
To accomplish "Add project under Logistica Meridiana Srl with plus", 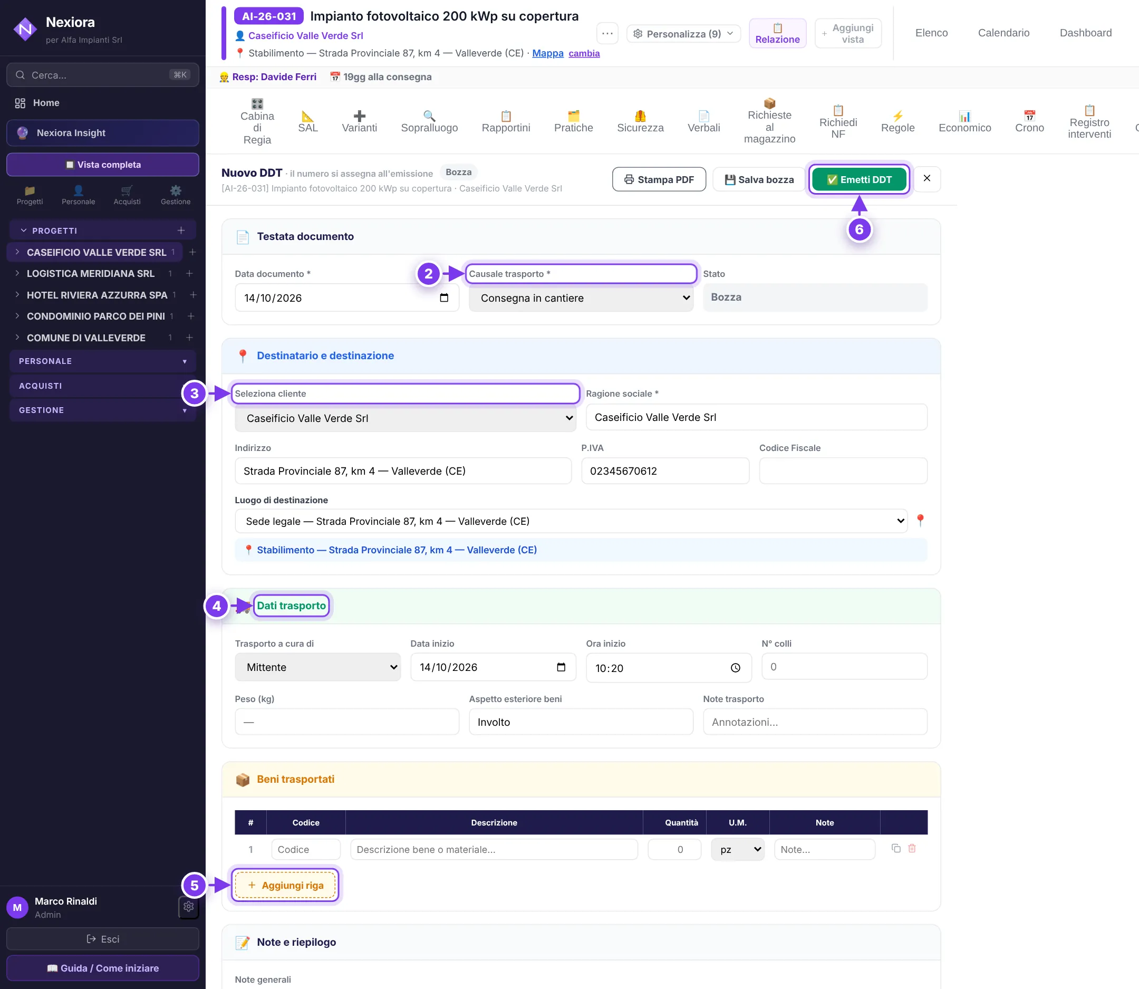I will click(189, 273).
